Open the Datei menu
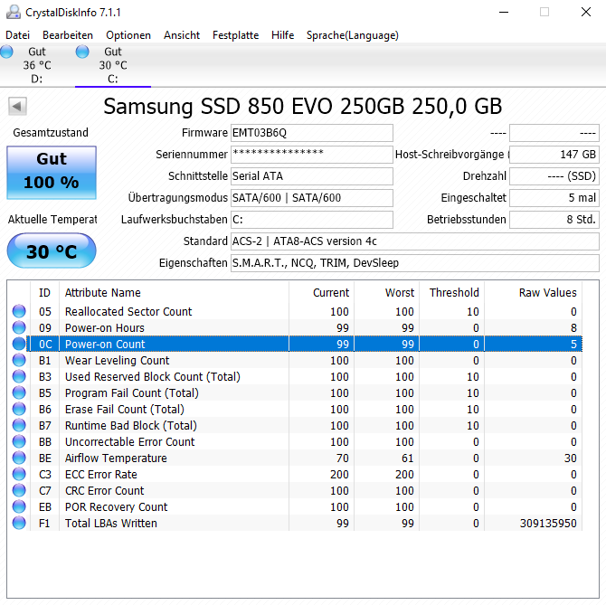The height and width of the screenshot is (605, 606). 17,35
